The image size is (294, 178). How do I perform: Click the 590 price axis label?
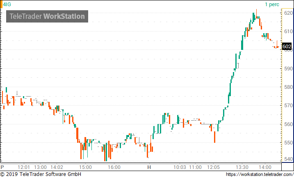pos(288,68)
